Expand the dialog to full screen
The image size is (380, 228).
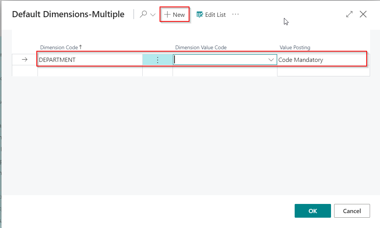tap(349, 15)
